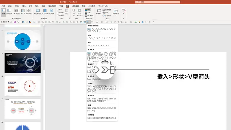The width and height of the screenshot is (231, 130).
Task: Select slide 6 thumbnail with 8/10
Action: click(x=23, y=86)
